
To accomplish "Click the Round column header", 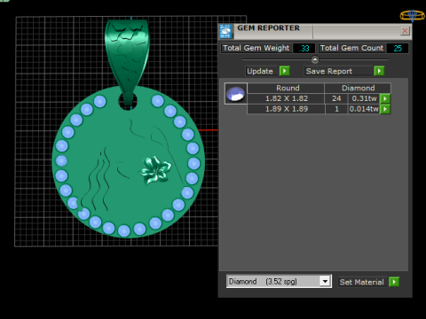I will click(x=286, y=88).
